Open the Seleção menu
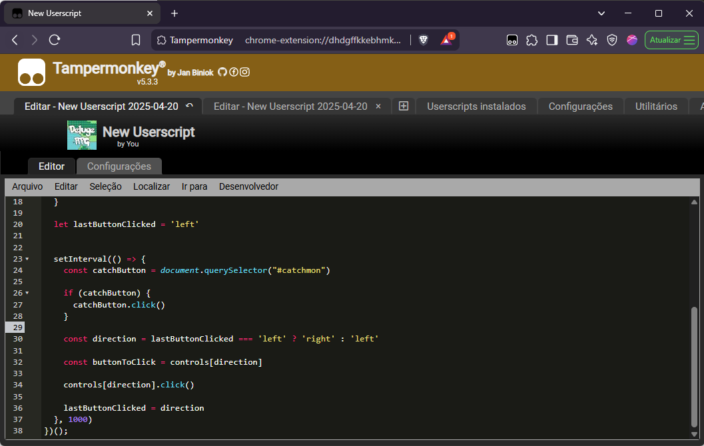This screenshot has height=446, width=704. pyautogui.click(x=105, y=186)
